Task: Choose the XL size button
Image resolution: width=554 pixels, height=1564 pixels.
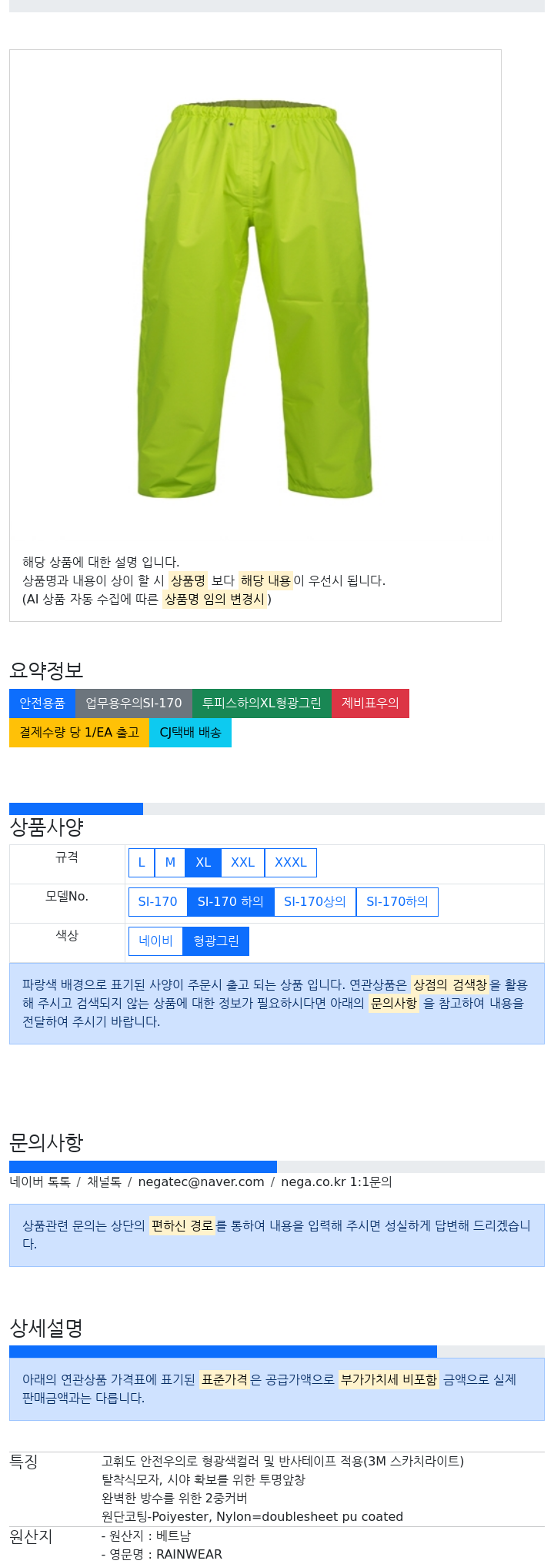Action: 203,863
